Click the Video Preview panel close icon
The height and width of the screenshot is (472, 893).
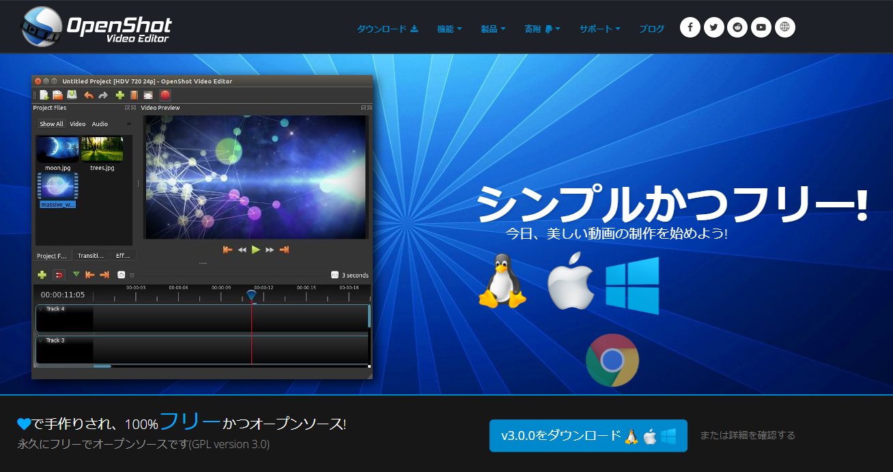[369, 108]
